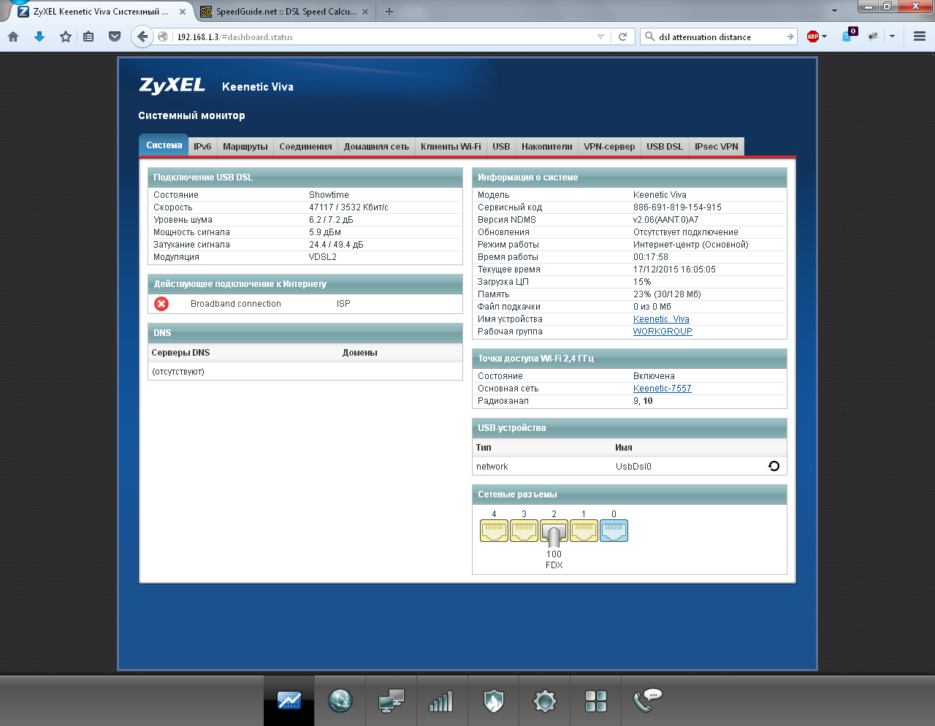Click the Keenetic Viva header title
This screenshot has height=726, width=935.
[258, 87]
